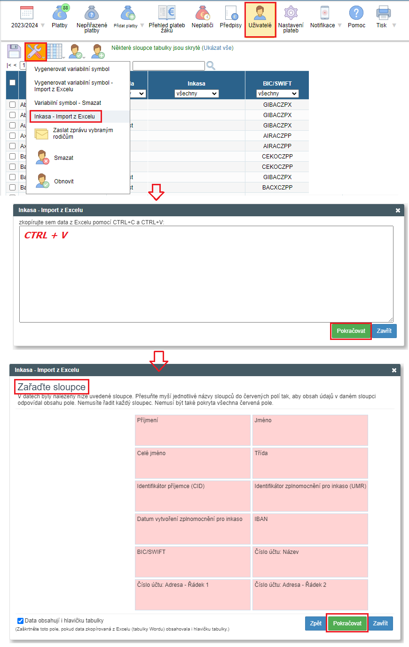Click the Příjmení drop field

click(x=193, y=430)
